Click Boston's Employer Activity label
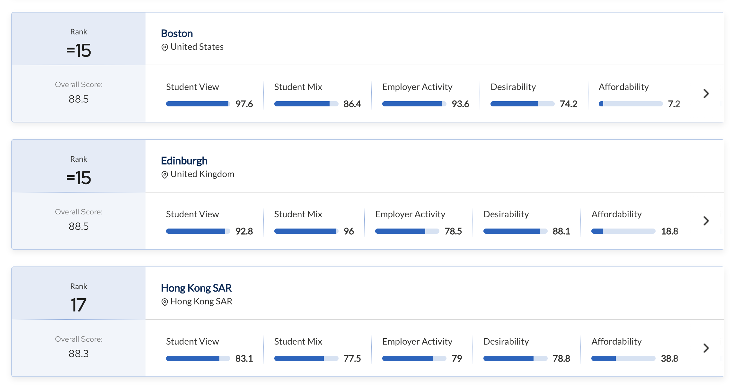The height and width of the screenshot is (387, 733). coord(417,87)
